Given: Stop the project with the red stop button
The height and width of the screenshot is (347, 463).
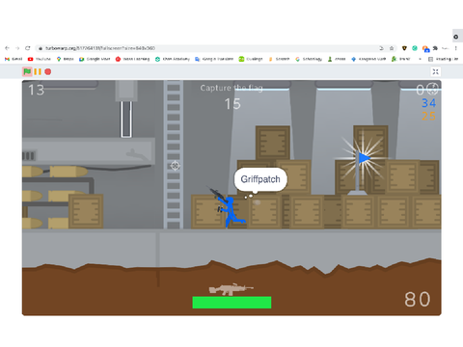Looking at the screenshot, I should coord(48,71).
